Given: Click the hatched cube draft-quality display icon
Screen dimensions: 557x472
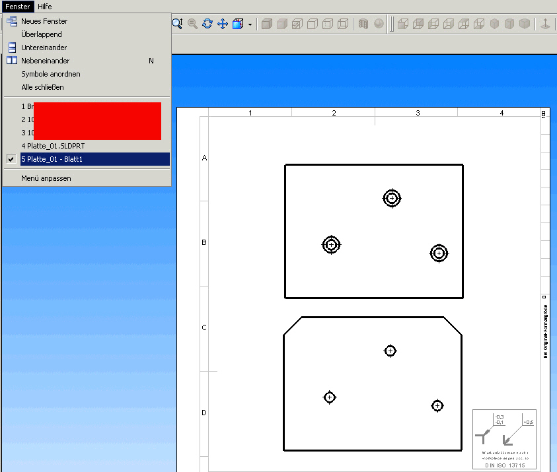Looking at the screenshot, I should point(297,24).
